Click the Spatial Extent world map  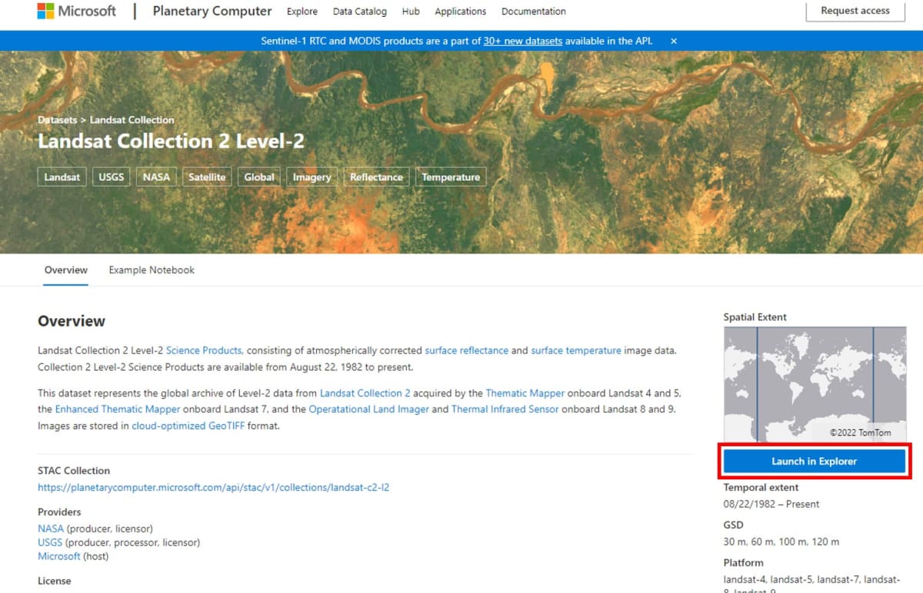click(815, 385)
